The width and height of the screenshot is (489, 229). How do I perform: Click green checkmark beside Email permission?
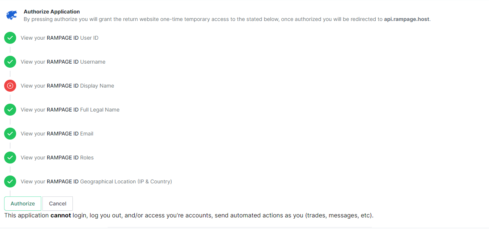pyautogui.click(x=10, y=134)
